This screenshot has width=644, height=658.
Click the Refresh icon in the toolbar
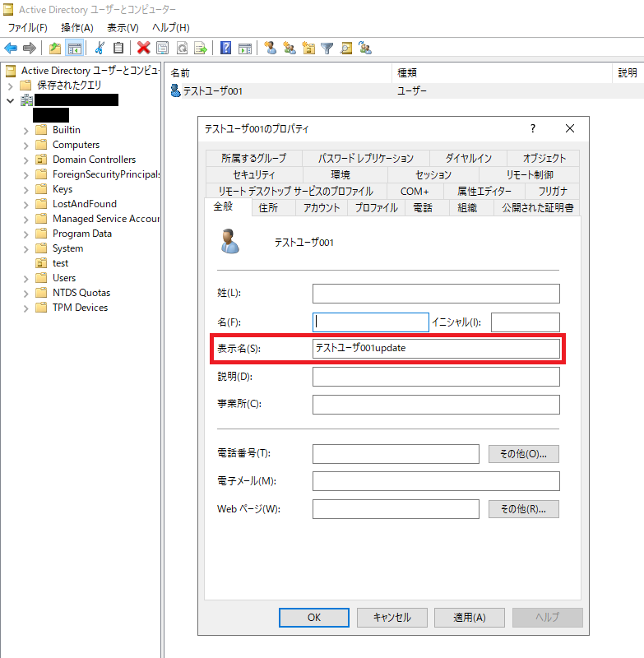point(182,49)
